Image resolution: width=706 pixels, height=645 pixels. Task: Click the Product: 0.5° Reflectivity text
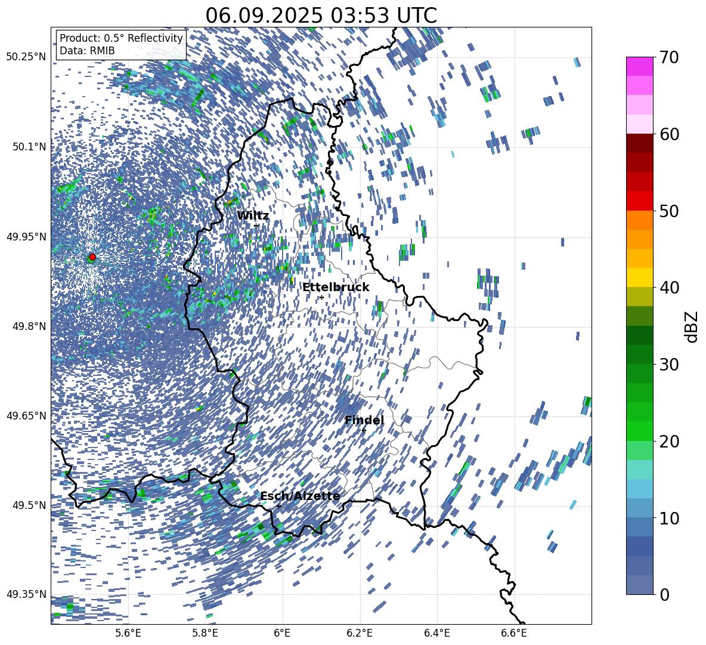(x=121, y=38)
